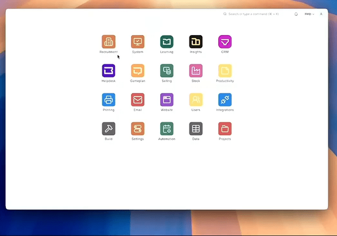Expand the Help dropdown menu
The height and width of the screenshot is (236, 337).
(309, 14)
